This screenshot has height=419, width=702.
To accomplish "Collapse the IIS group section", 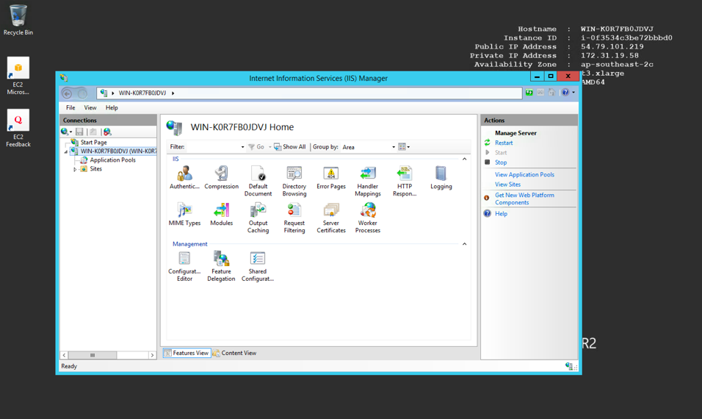I will click(x=464, y=159).
